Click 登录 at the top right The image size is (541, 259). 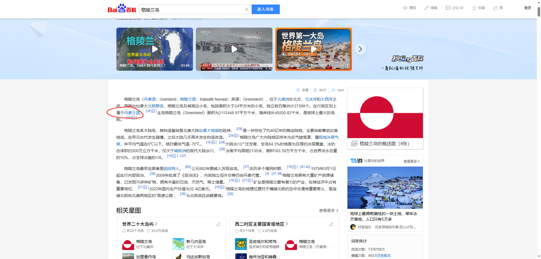(527, 8)
